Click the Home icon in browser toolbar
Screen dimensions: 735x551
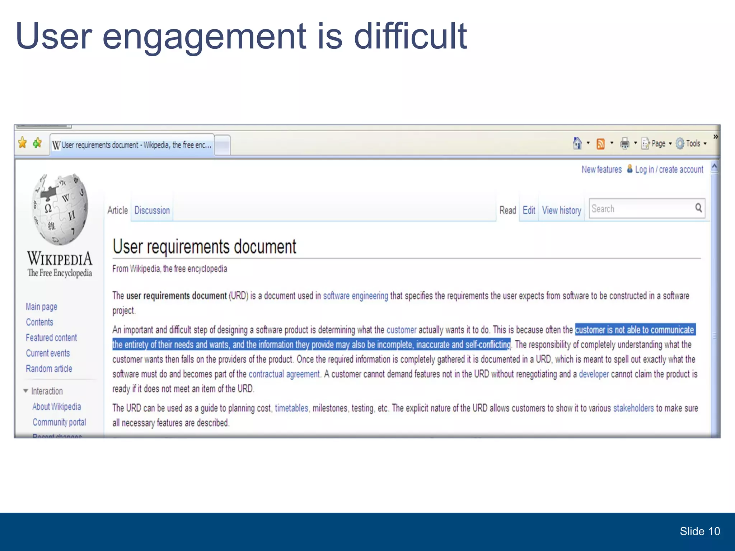coord(577,143)
